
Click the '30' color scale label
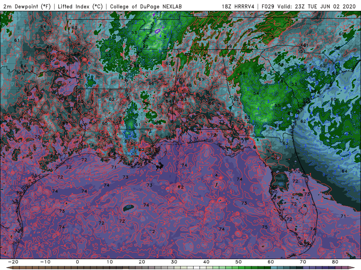point(174,262)
